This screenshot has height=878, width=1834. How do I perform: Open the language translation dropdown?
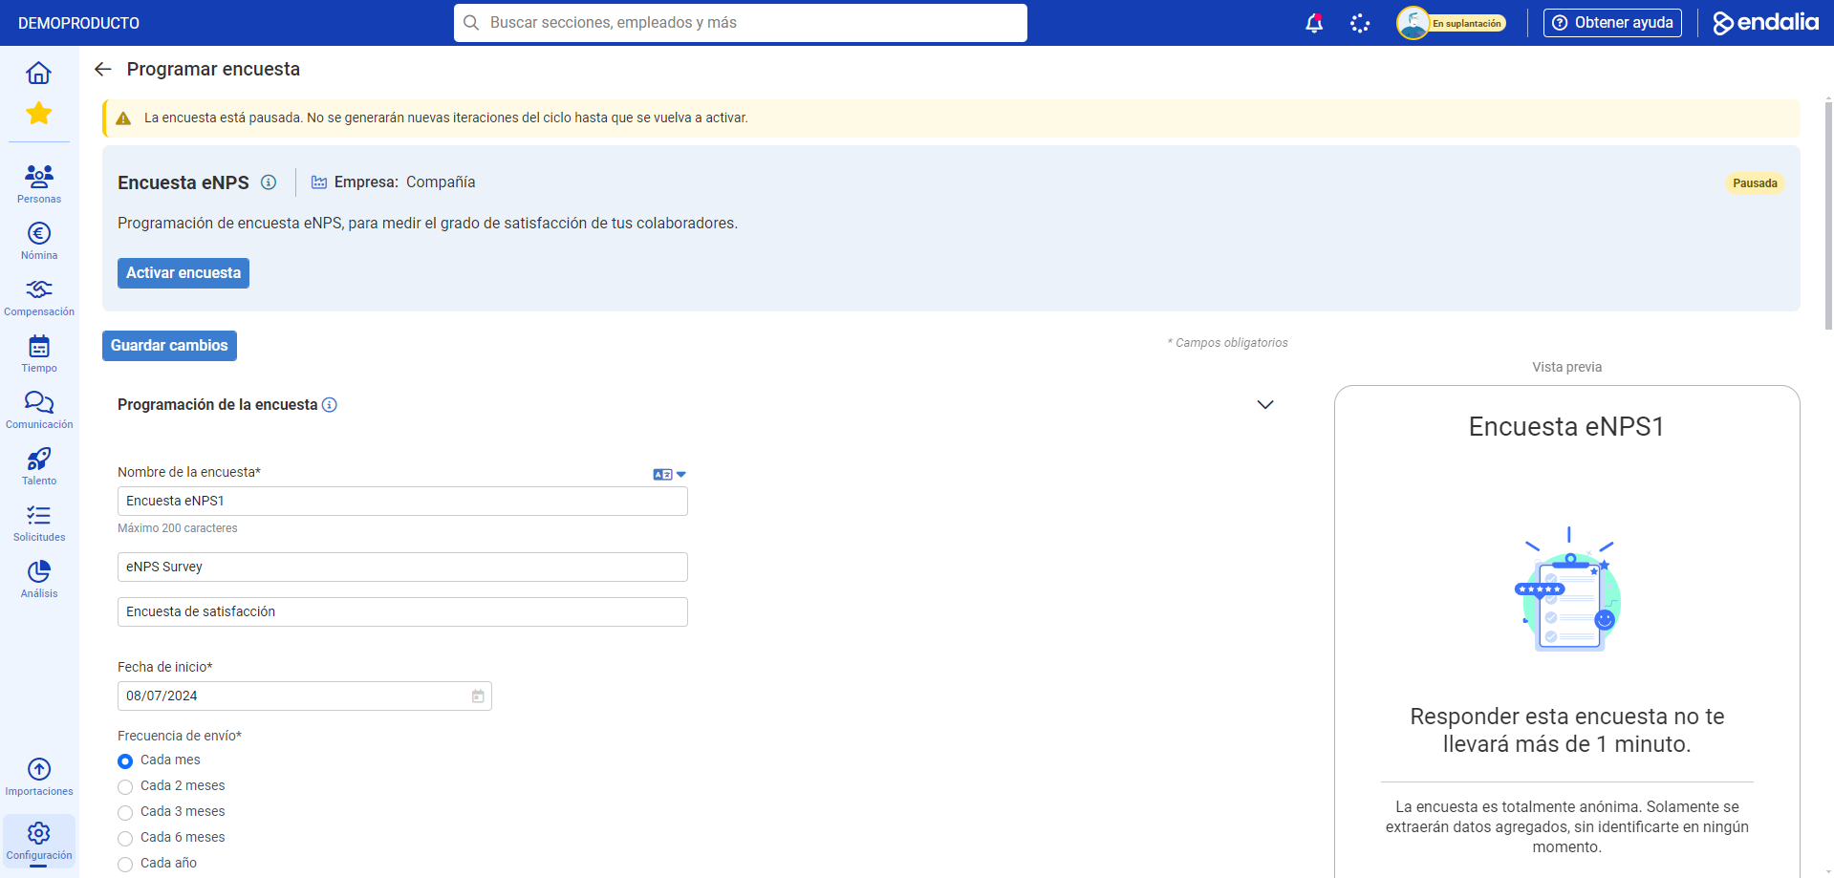[669, 475]
